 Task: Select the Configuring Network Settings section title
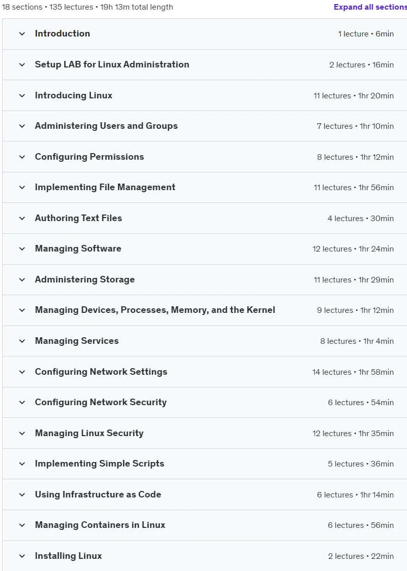[101, 372]
